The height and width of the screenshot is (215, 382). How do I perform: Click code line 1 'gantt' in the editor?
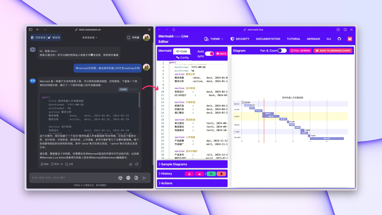(173, 62)
